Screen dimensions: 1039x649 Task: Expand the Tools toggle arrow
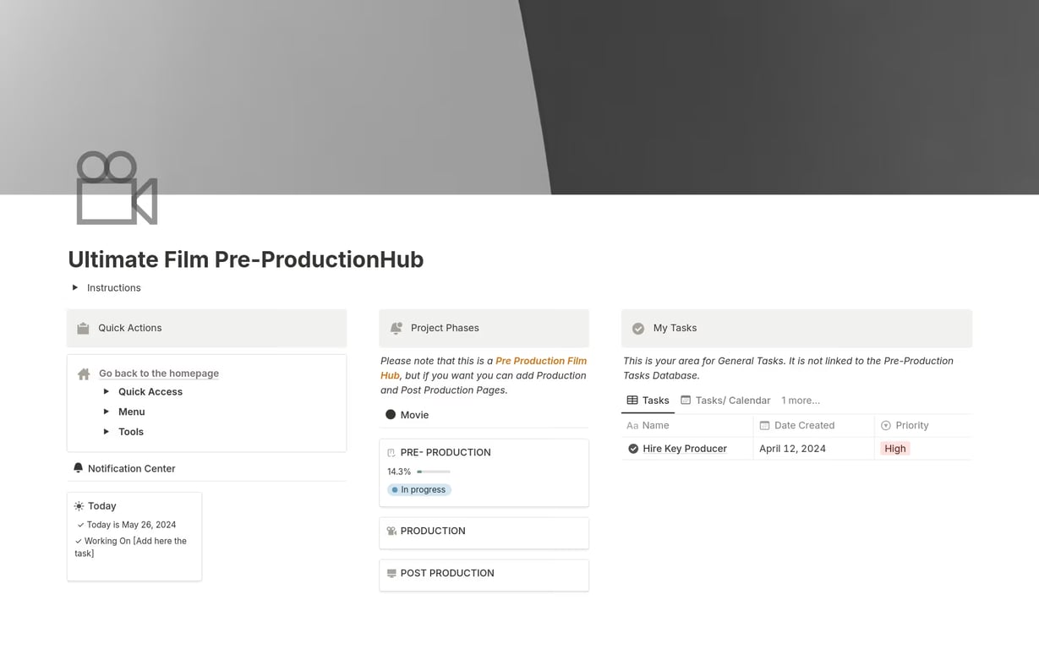(107, 431)
